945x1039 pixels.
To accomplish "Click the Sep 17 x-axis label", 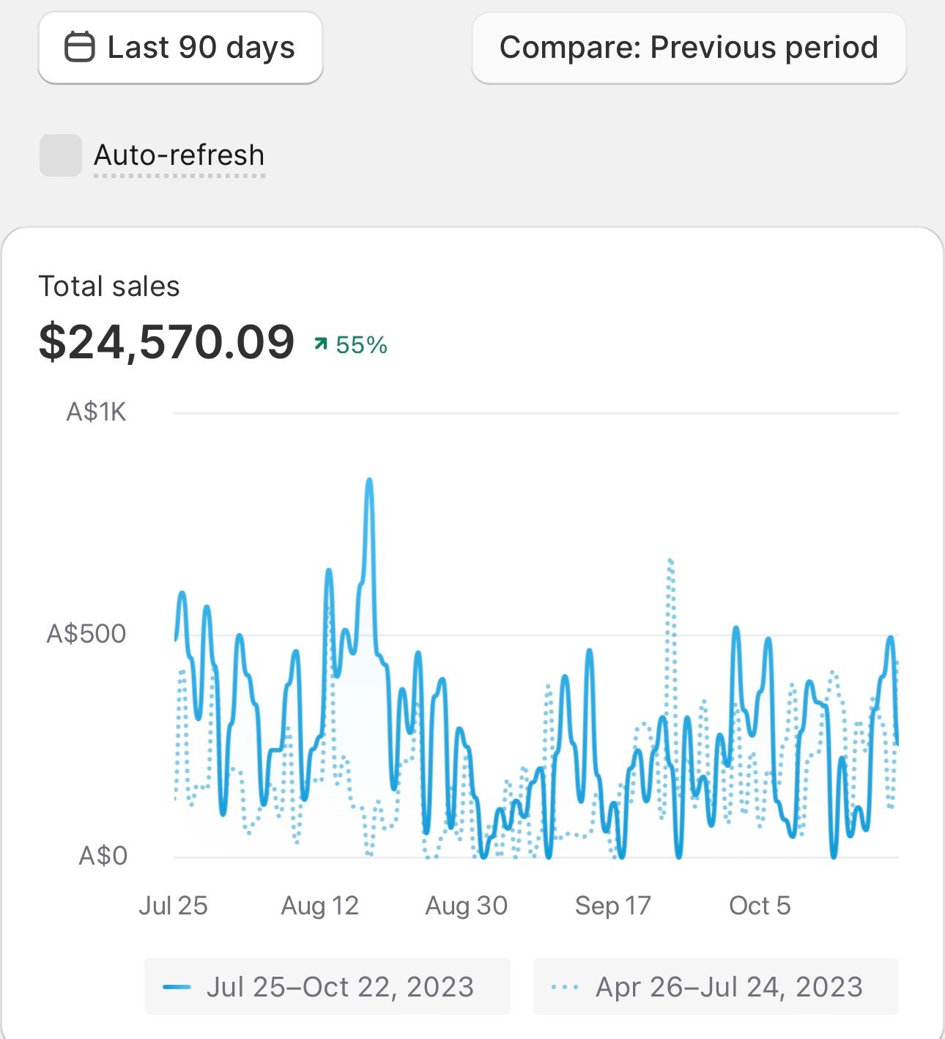I will (613, 906).
